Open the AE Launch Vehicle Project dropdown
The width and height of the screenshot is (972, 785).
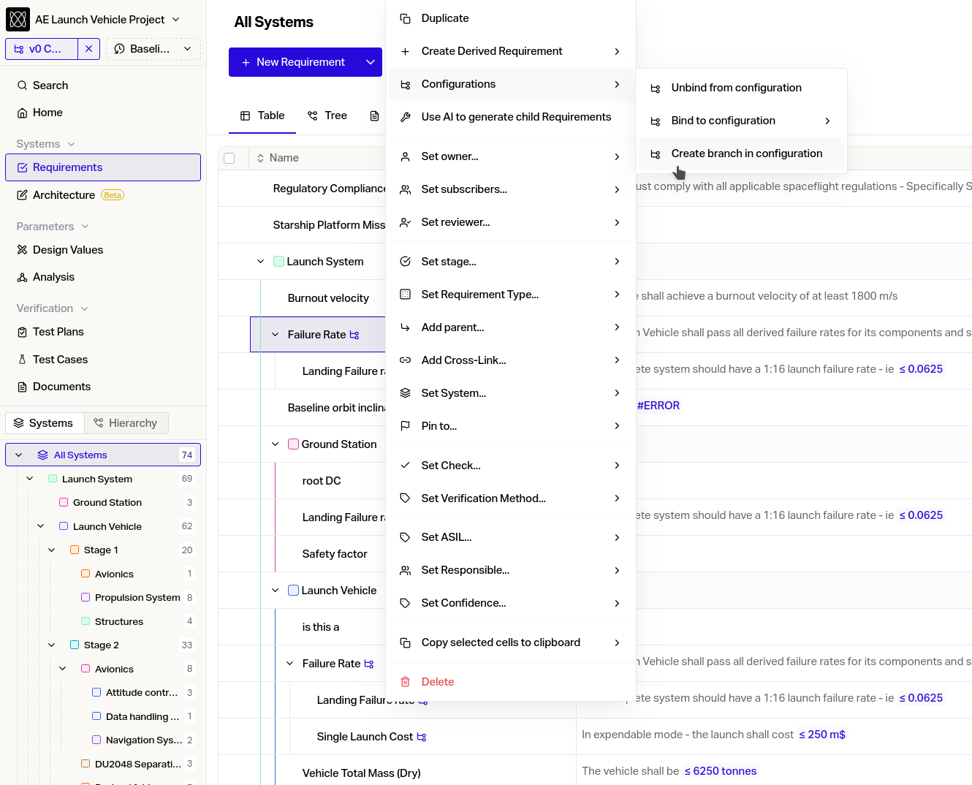pyautogui.click(x=175, y=20)
